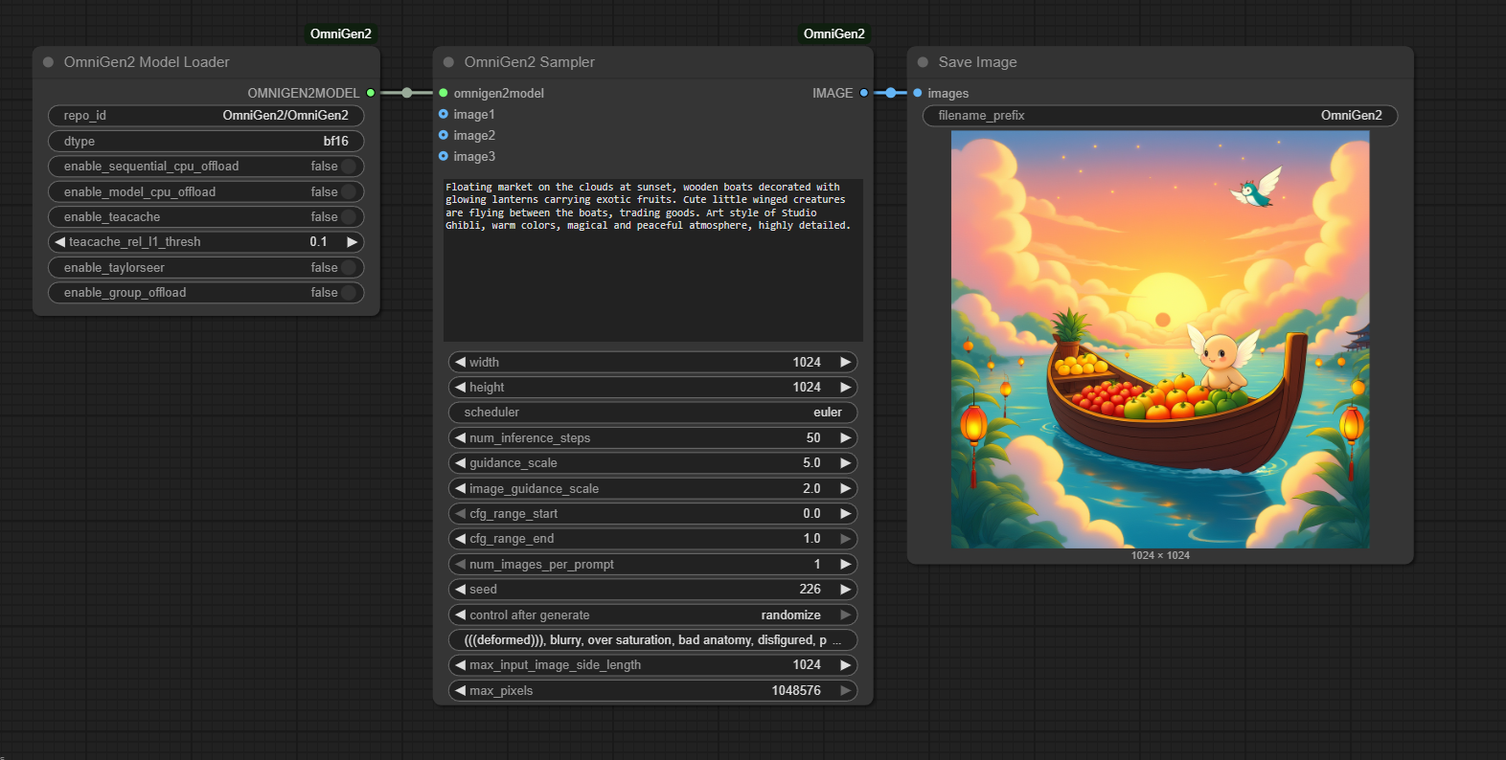This screenshot has height=760, width=1506.
Task: Increase height with right arrow
Action: tap(846, 387)
